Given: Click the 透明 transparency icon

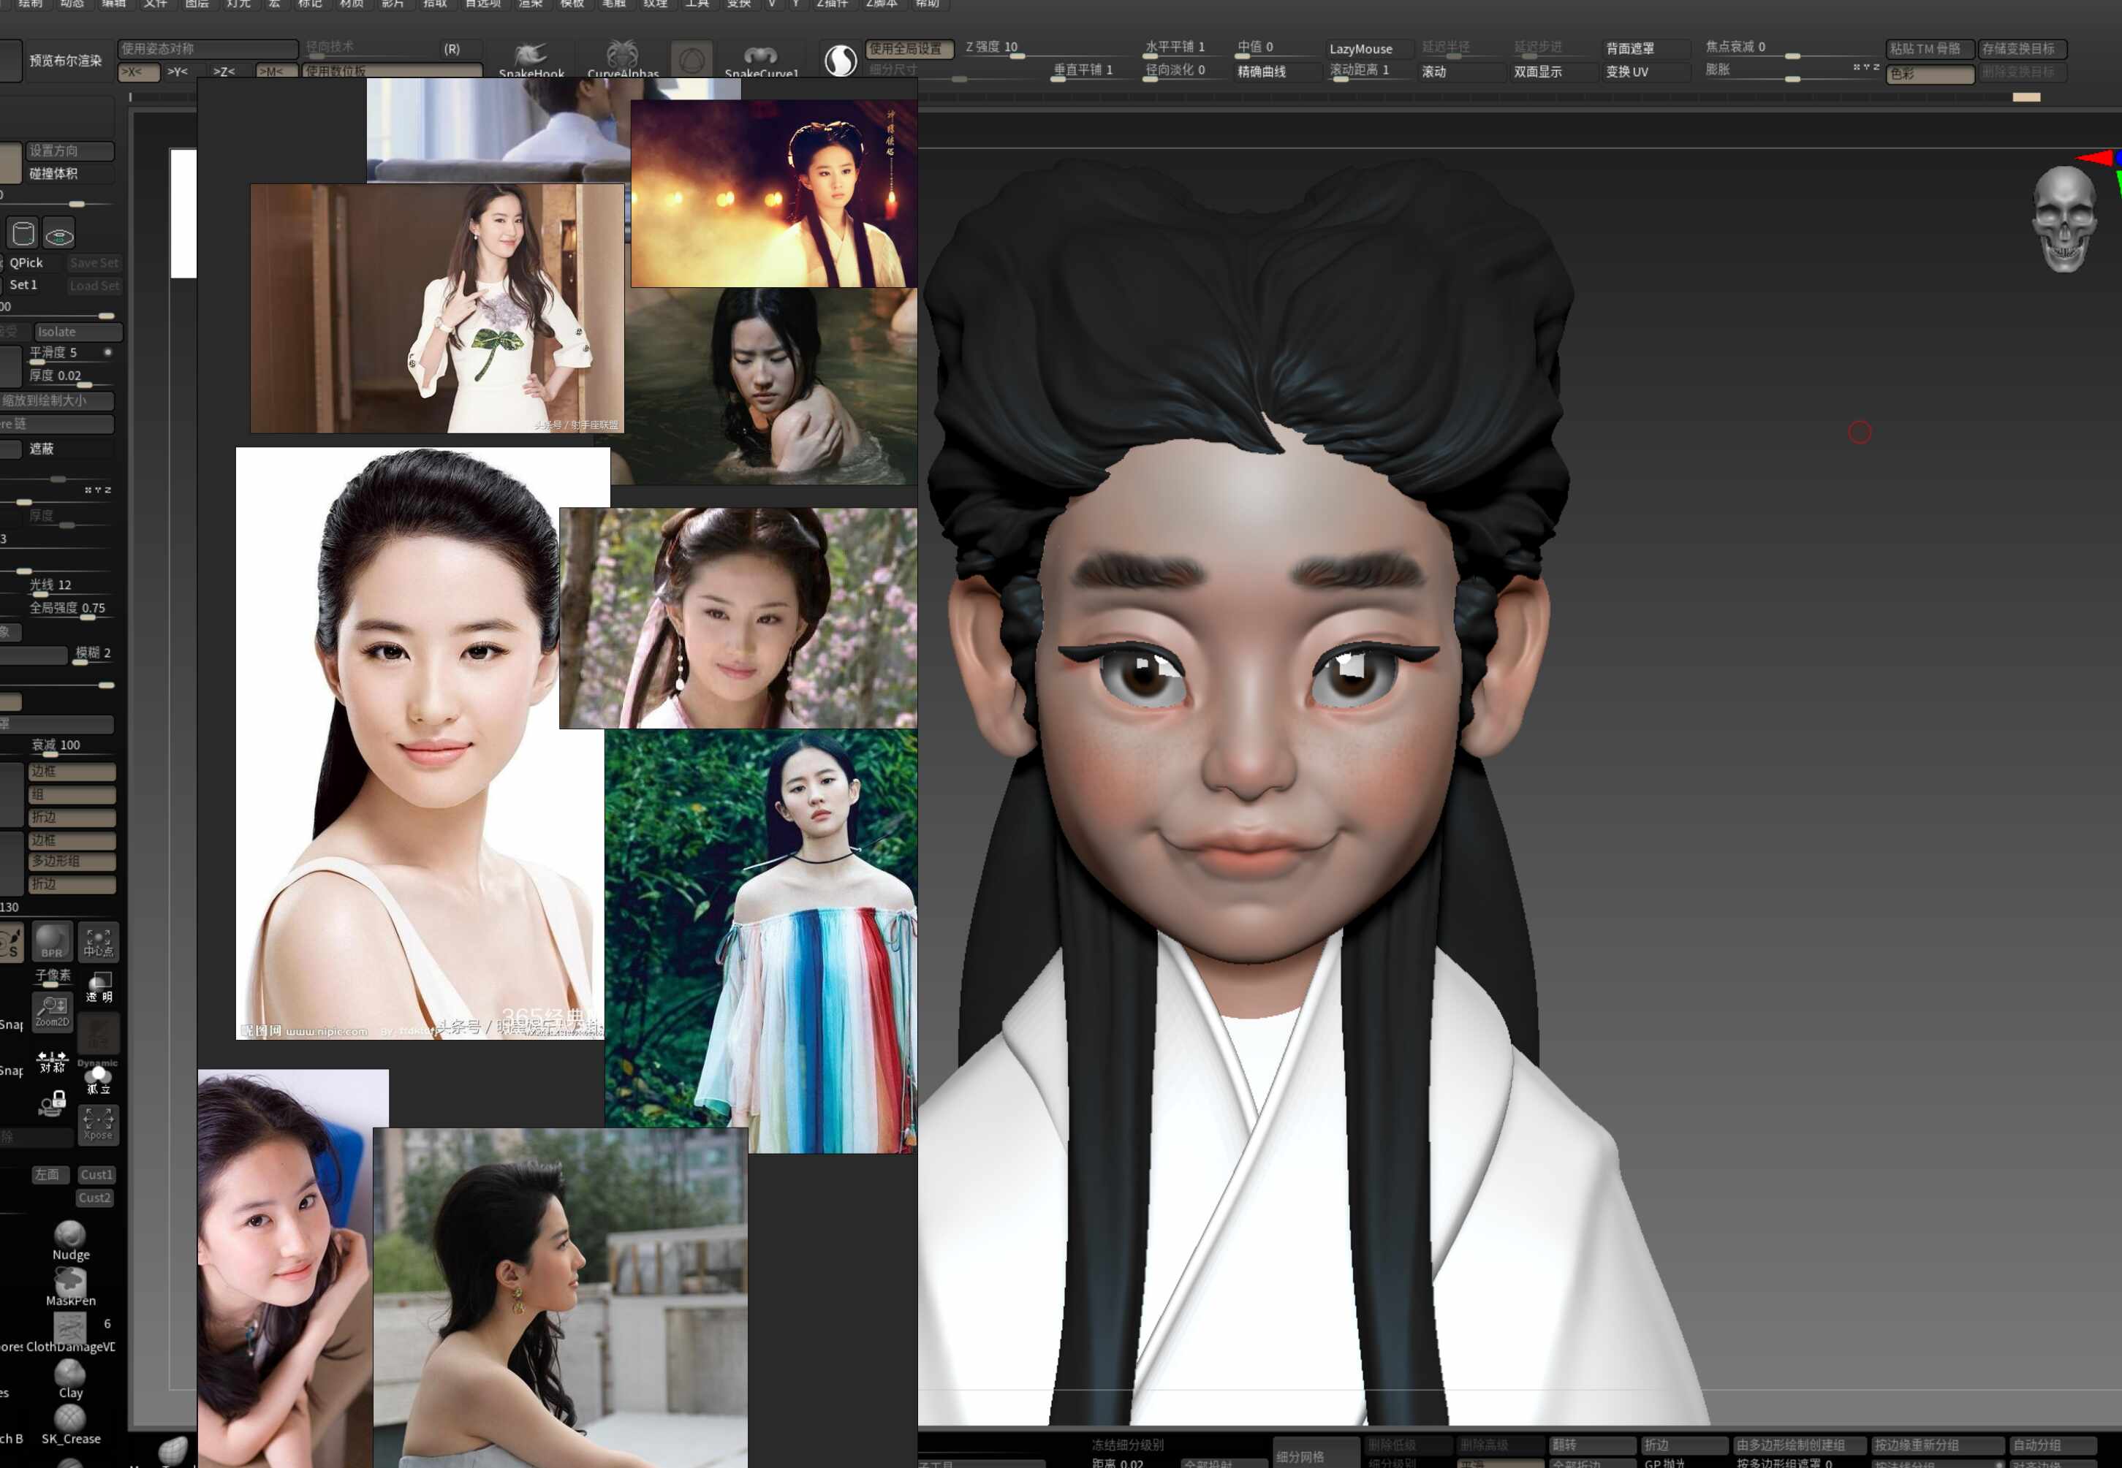Looking at the screenshot, I should 99,987.
